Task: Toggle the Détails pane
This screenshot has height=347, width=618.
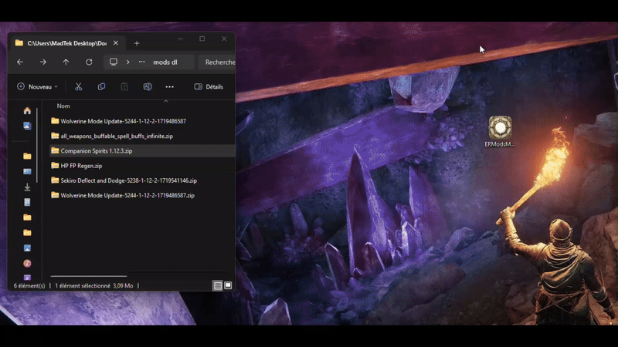Action: coord(209,86)
